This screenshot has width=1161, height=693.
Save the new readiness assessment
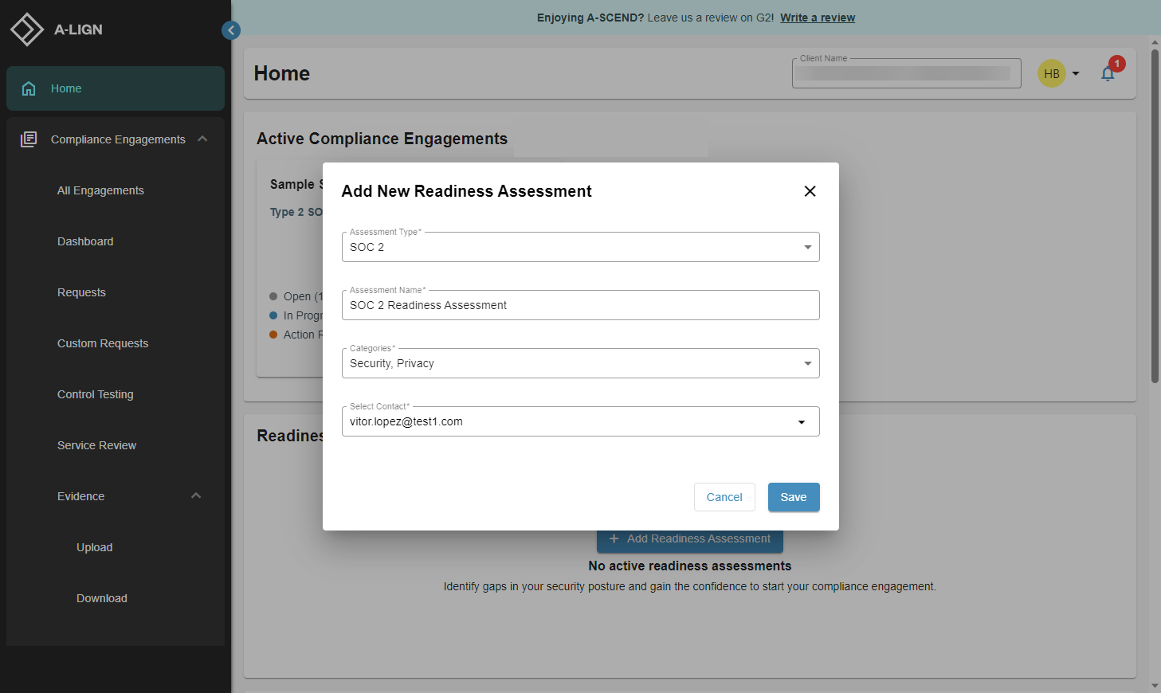point(794,496)
